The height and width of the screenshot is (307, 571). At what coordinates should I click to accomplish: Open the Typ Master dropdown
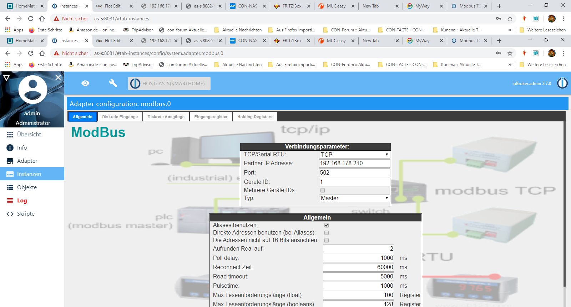point(354,198)
